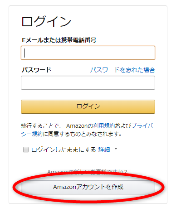The width and height of the screenshot is (176, 208).
Task: Click into the パスワード input box
Action: pos(88,83)
